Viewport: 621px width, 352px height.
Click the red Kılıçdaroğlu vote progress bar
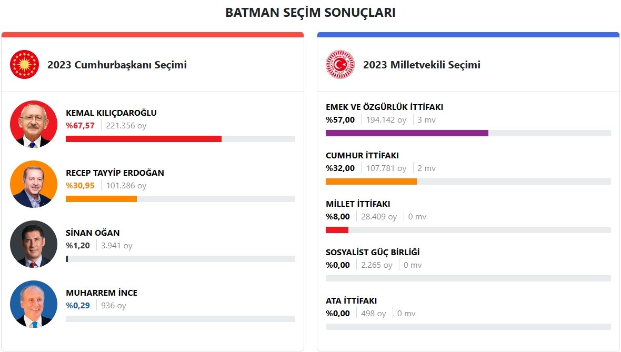point(143,139)
